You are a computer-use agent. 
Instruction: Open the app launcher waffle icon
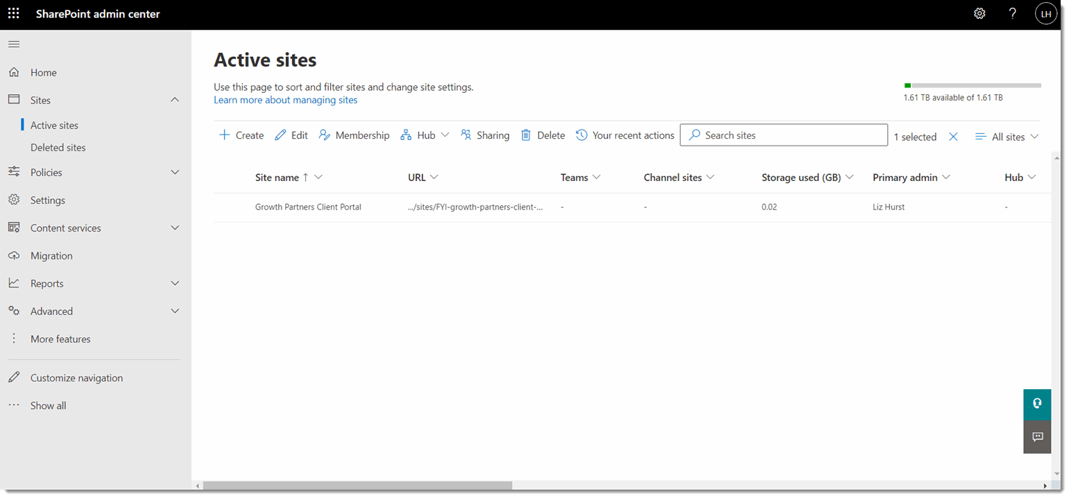coord(14,14)
